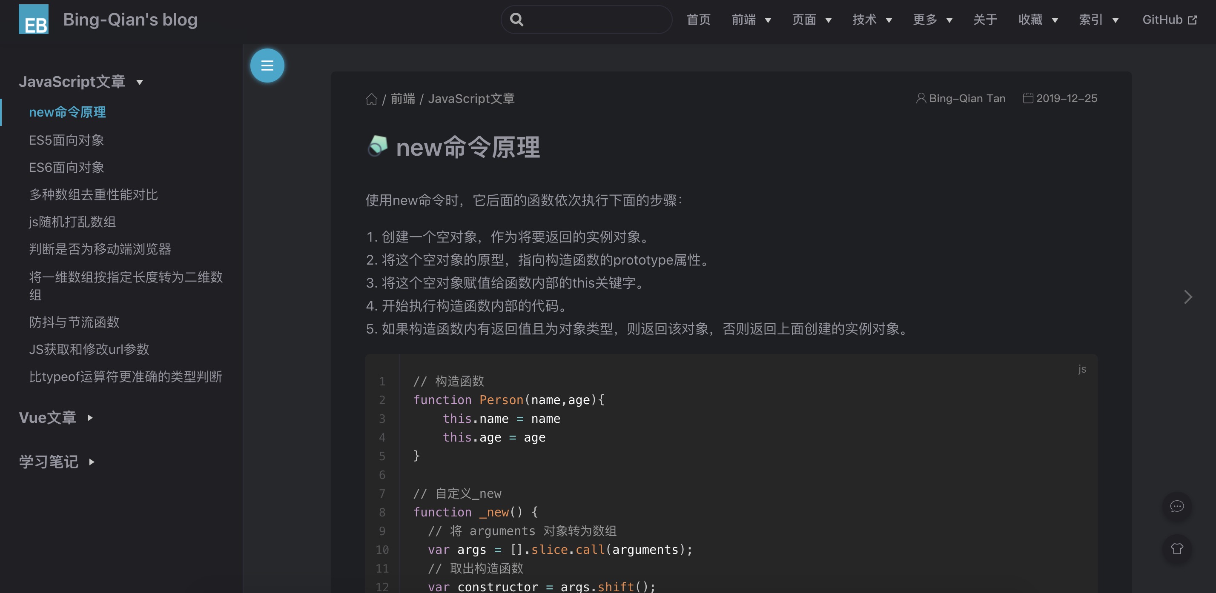Open JS获取和修改url参数 article

pyautogui.click(x=89, y=349)
